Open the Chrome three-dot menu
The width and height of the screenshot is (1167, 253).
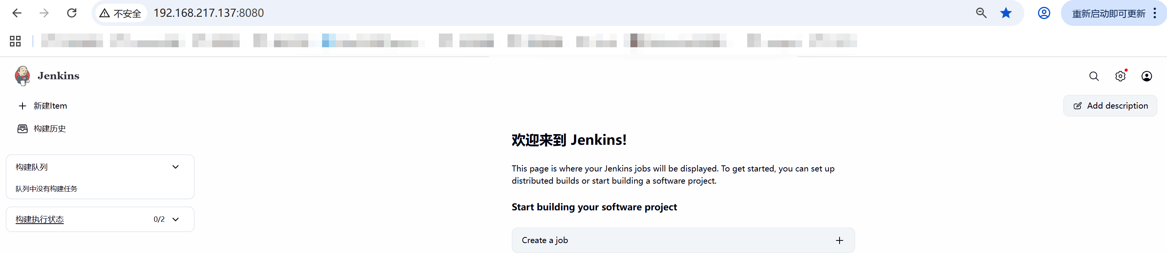click(x=1155, y=13)
